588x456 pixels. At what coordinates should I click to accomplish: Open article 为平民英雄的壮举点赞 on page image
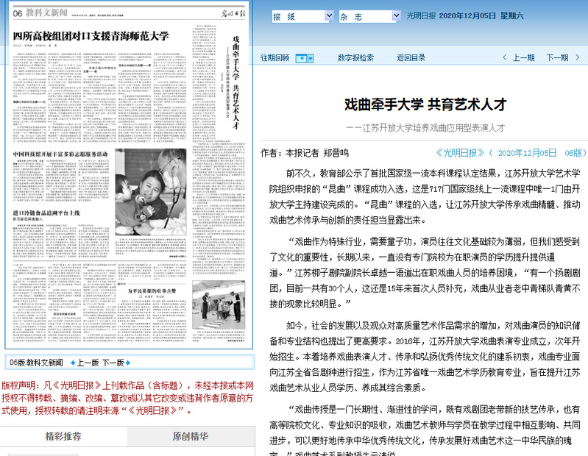[152, 291]
